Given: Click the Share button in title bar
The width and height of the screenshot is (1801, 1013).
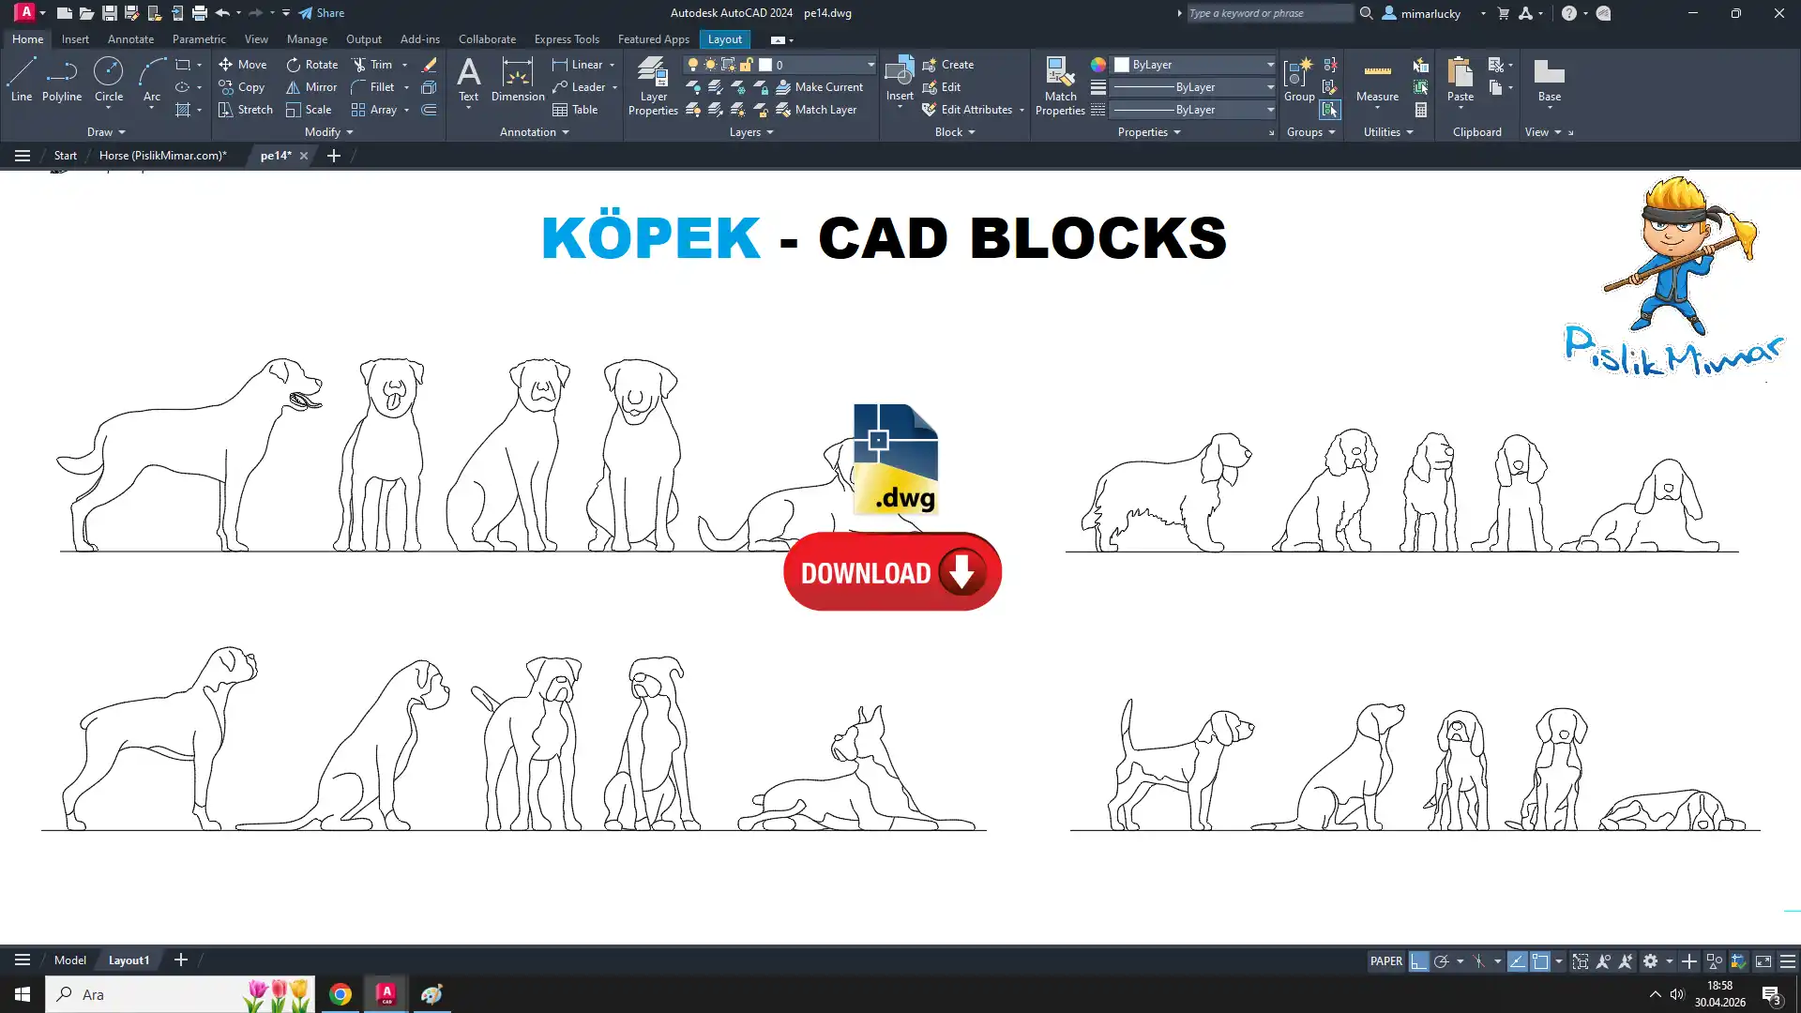Looking at the screenshot, I should (321, 13).
